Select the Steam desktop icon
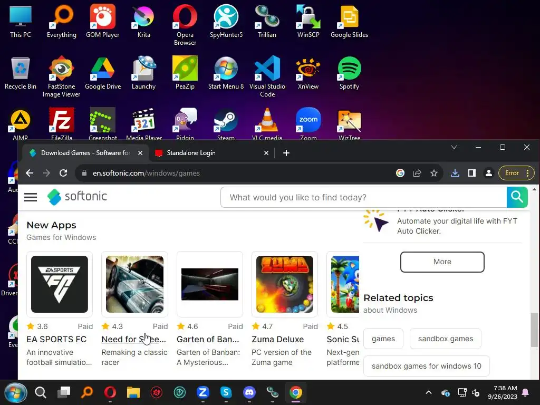Viewport: 540px width, 405px height. click(x=226, y=124)
